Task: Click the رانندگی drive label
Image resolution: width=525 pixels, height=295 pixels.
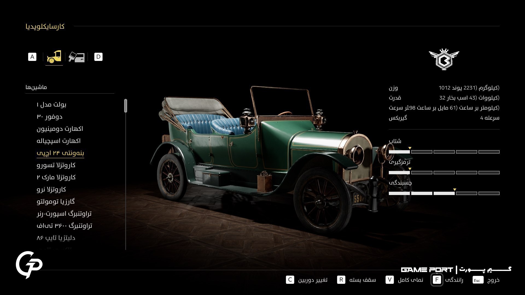Action: point(454,280)
